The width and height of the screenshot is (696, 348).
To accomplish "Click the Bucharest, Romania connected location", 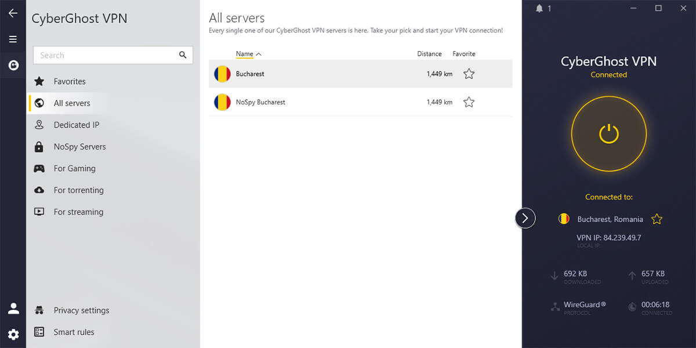I will tap(610, 219).
